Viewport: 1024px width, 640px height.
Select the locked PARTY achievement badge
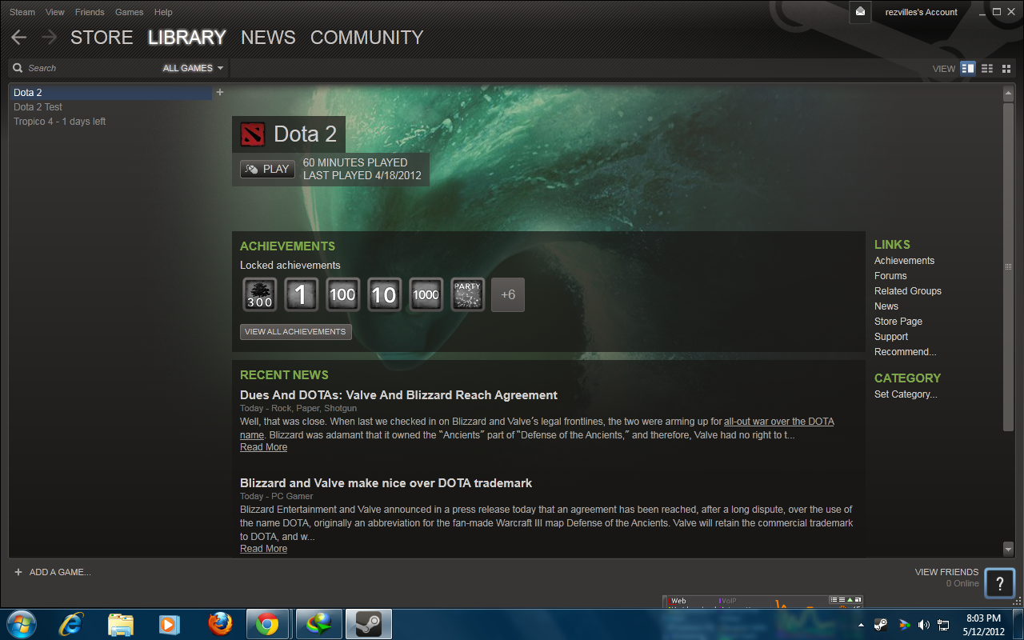click(x=467, y=294)
